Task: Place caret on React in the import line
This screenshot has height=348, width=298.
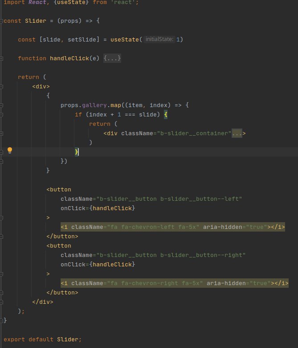Action: [x=37, y=2]
